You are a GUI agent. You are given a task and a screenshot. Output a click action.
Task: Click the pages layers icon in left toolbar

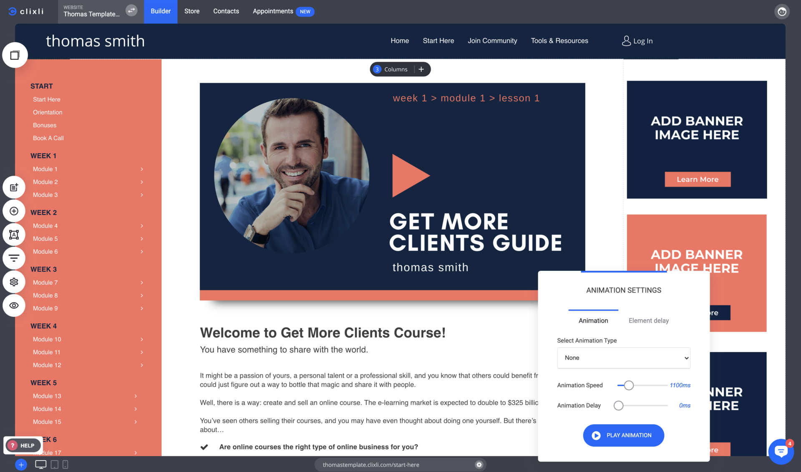tap(15, 55)
